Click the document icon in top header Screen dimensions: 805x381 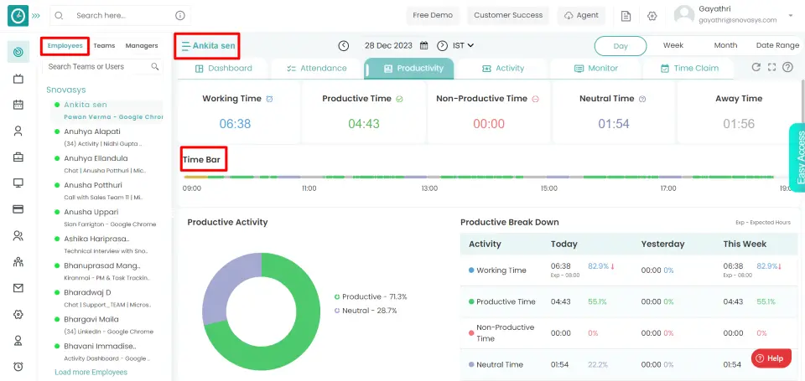pos(626,16)
